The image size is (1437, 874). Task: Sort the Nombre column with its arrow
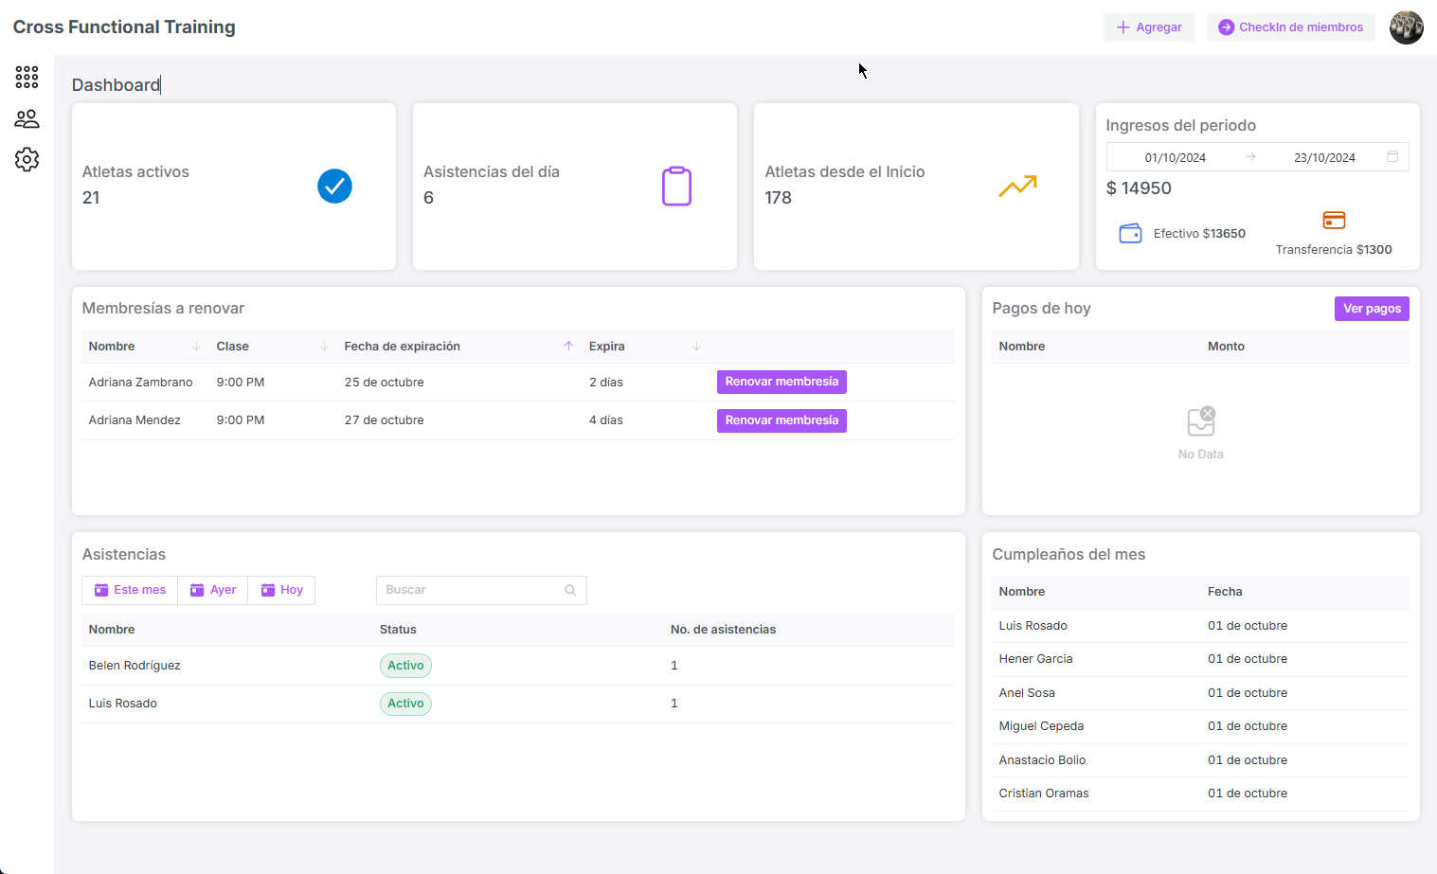coord(197,346)
